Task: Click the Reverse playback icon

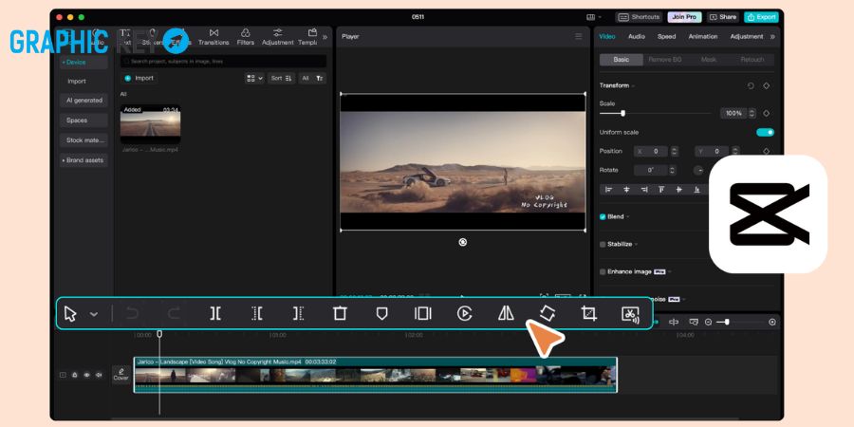Action: coord(464,313)
